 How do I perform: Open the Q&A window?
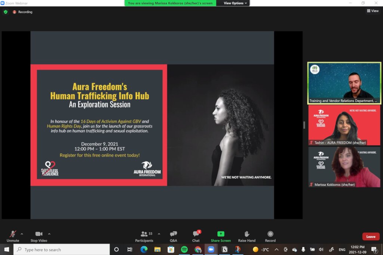tap(174, 236)
